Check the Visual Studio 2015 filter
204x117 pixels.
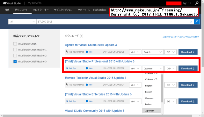point(15,44)
